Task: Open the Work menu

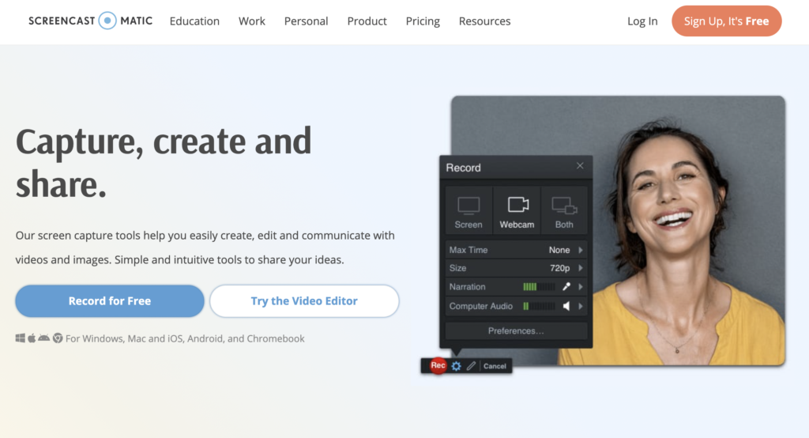Action: pos(252,21)
